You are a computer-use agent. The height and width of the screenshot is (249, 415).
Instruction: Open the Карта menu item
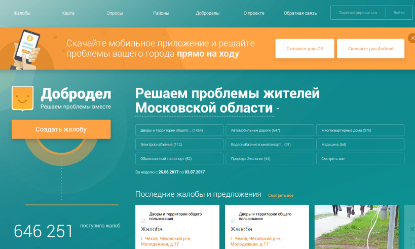pos(68,13)
